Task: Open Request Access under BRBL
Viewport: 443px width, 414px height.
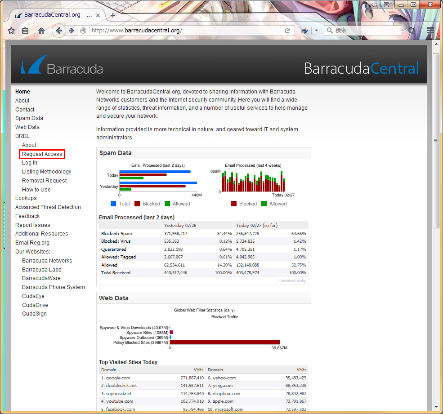Action: [42, 154]
